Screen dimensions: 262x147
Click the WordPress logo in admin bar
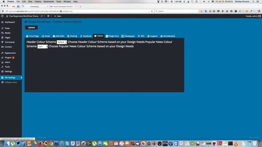(2, 16)
